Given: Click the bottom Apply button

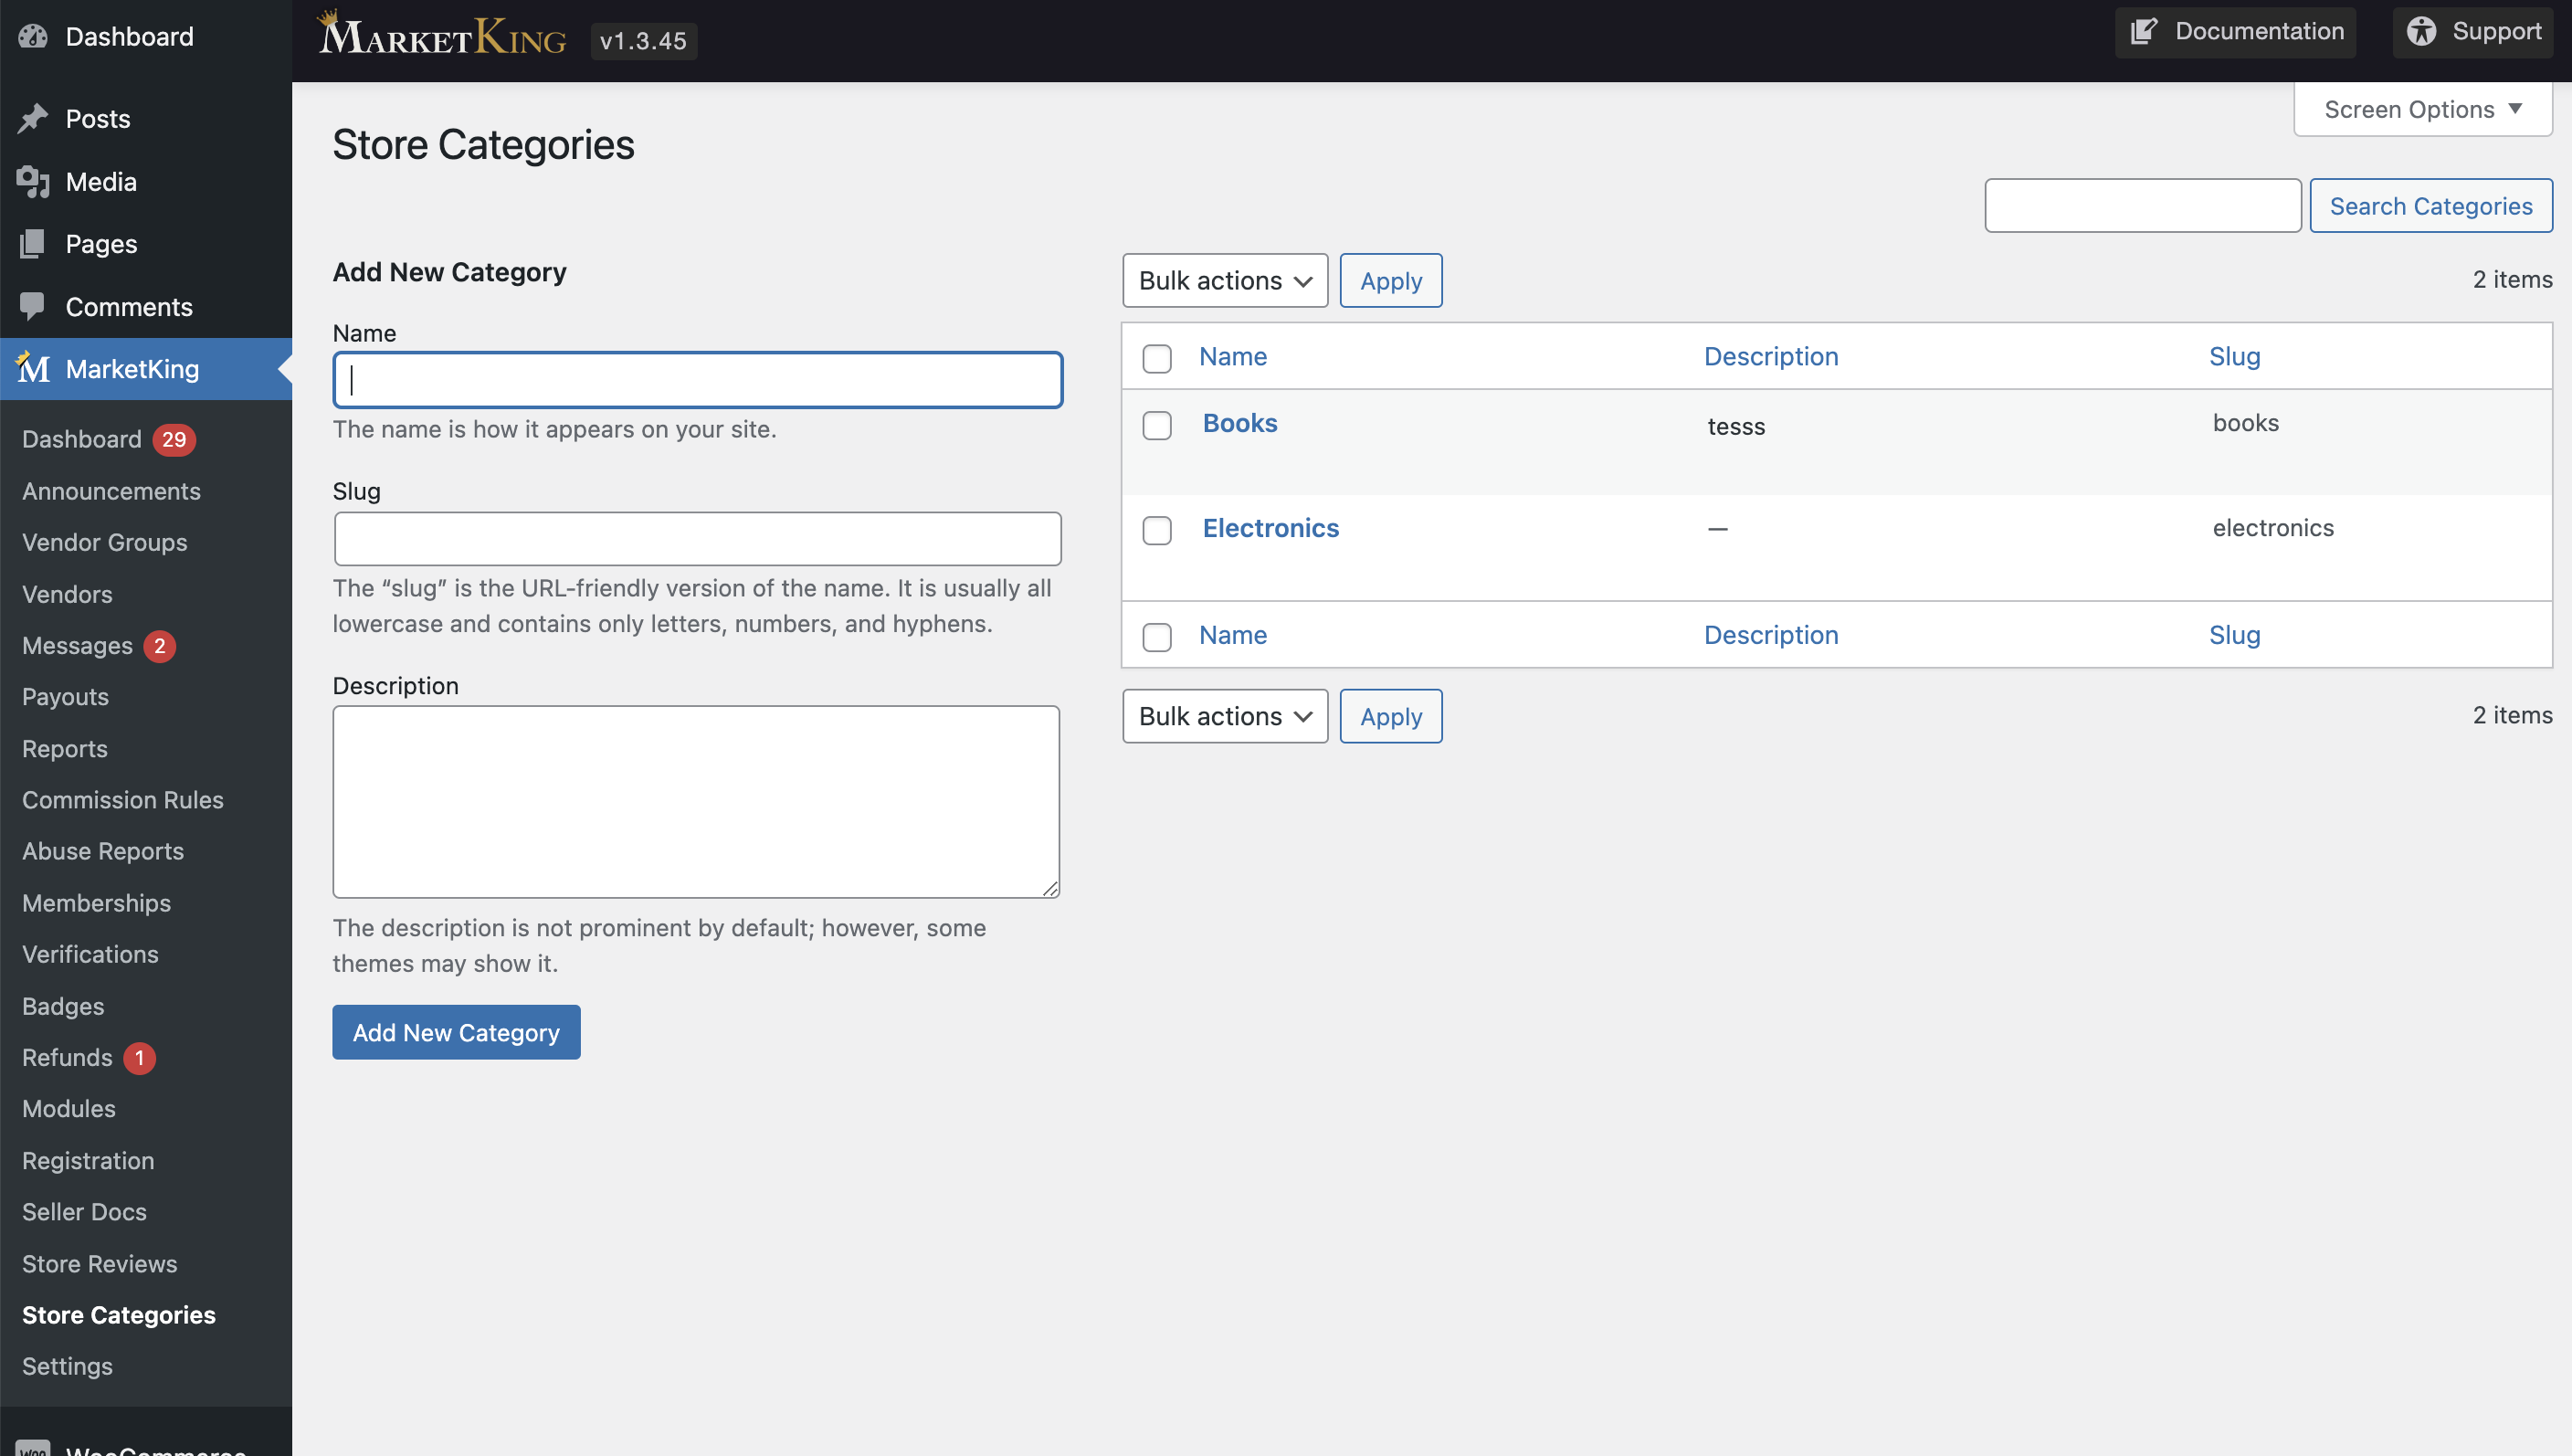Looking at the screenshot, I should 1390,717.
